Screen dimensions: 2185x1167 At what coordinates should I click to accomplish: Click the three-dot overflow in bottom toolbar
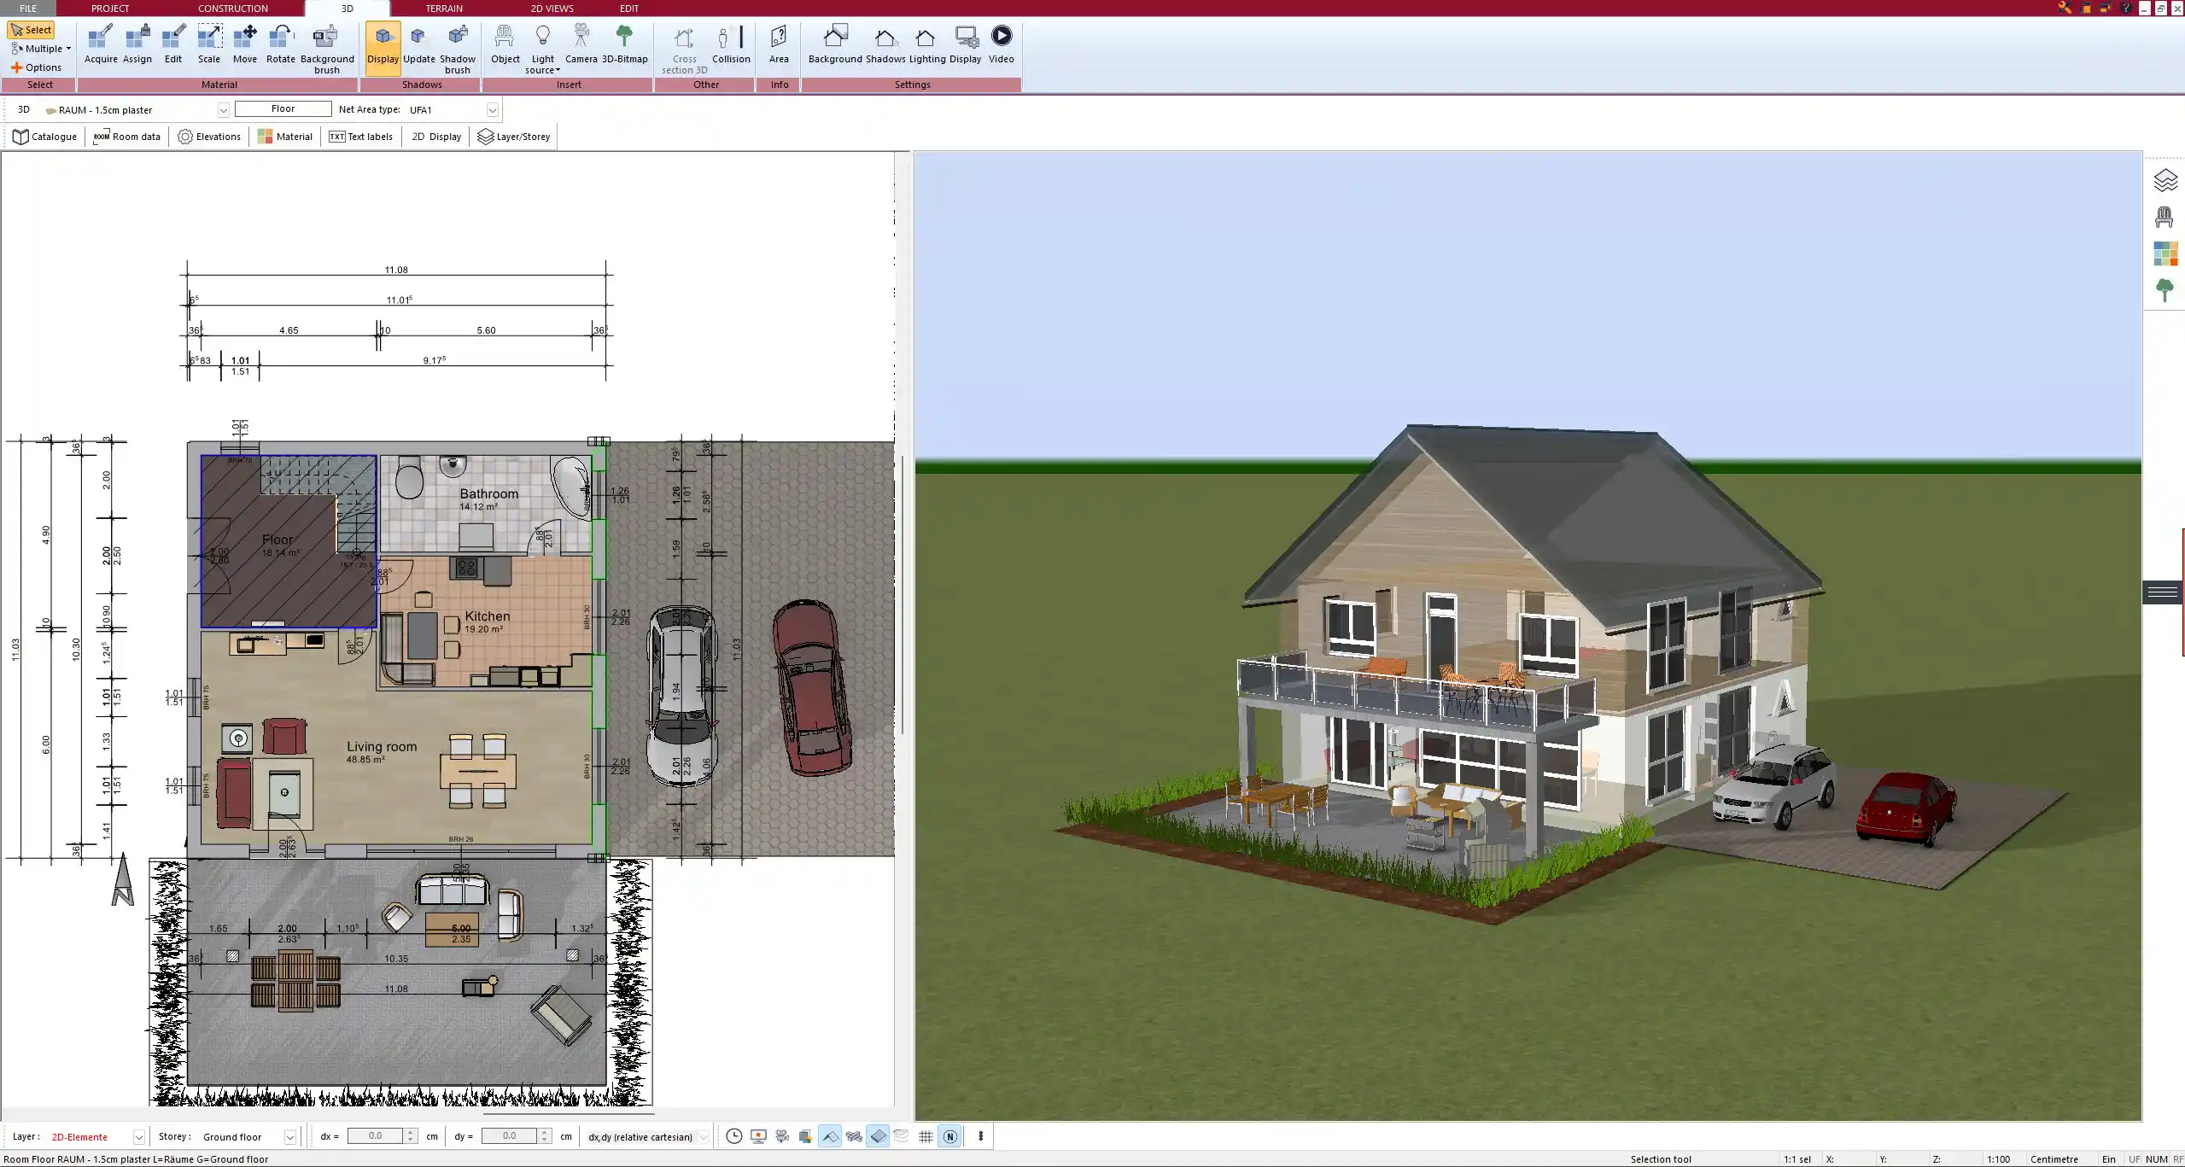980,1136
